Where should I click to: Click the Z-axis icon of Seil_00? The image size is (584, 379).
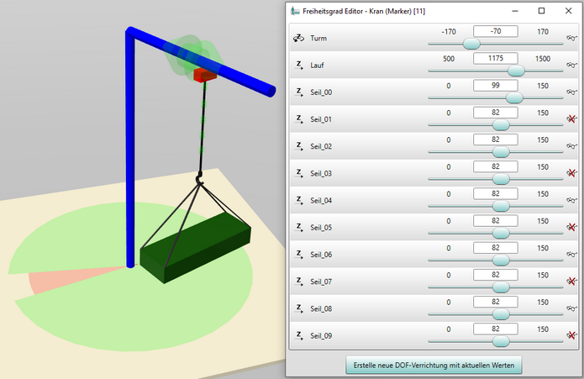[x=298, y=92]
